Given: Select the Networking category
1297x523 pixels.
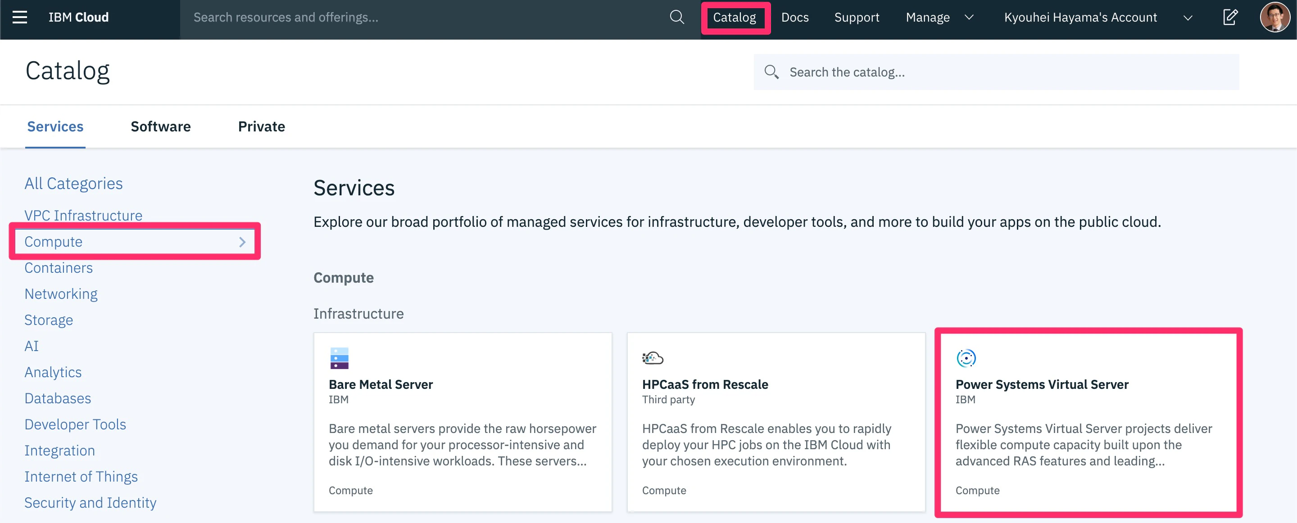Looking at the screenshot, I should [61, 294].
